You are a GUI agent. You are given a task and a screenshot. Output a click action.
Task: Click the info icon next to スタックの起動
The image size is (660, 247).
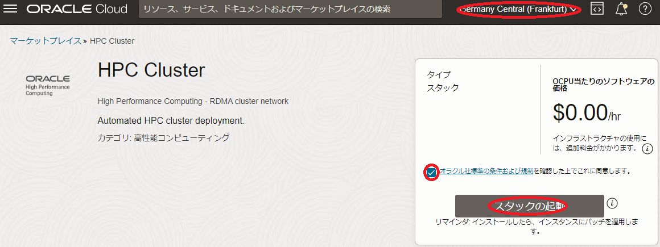tap(612, 203)
